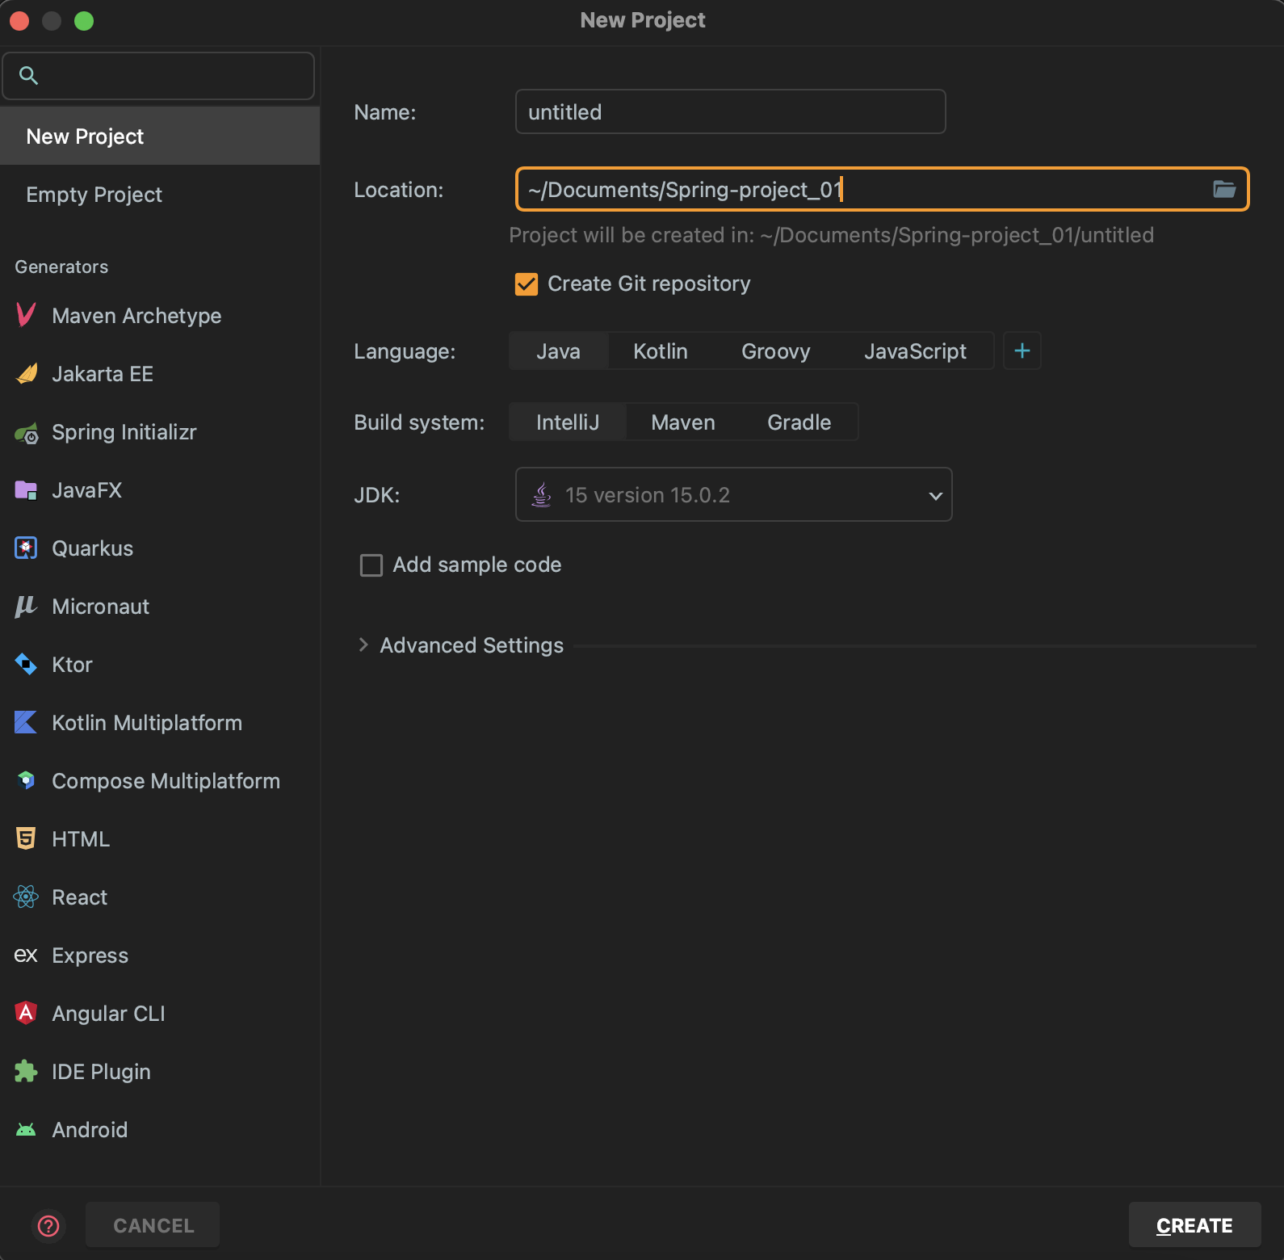This screenshot has height=1260, width=1284.
Task: Choose Gradle build system
Action: 799,422
